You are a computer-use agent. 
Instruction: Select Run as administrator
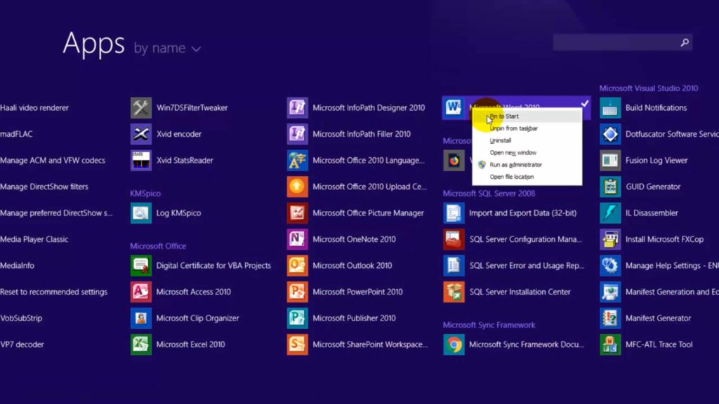click(x=527, y=165)
